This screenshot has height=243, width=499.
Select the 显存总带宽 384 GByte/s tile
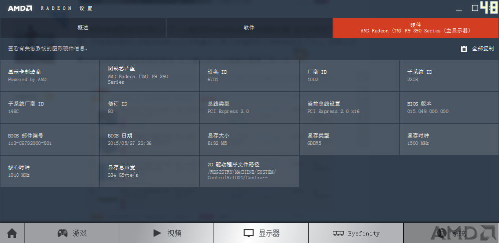tap(150, 171)
